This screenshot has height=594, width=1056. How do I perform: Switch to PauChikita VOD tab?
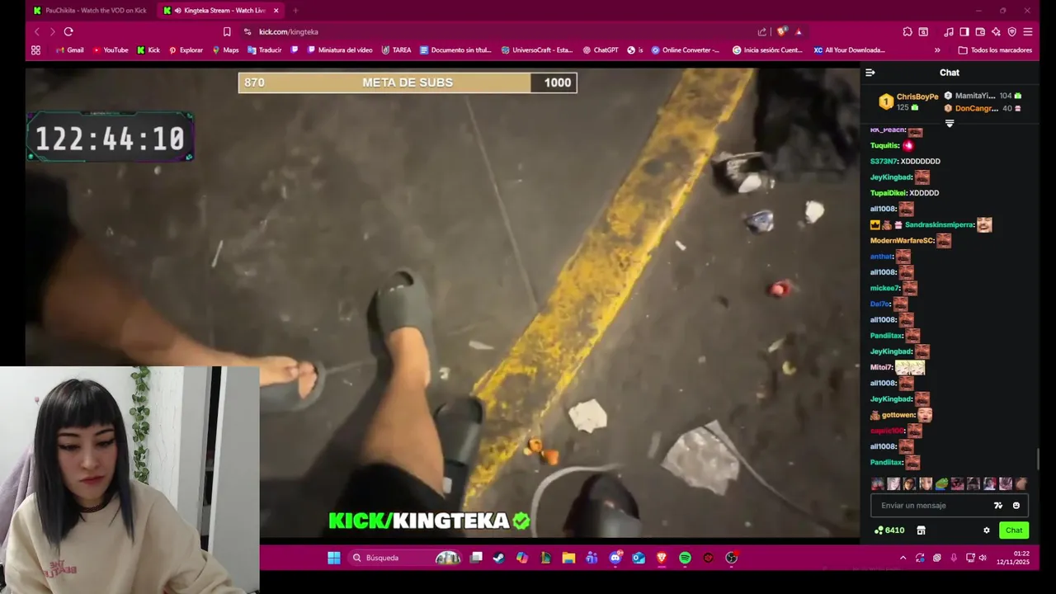(x=90, y=11)
